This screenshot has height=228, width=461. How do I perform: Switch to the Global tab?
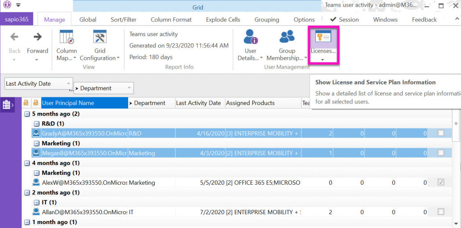coord(88,20)
